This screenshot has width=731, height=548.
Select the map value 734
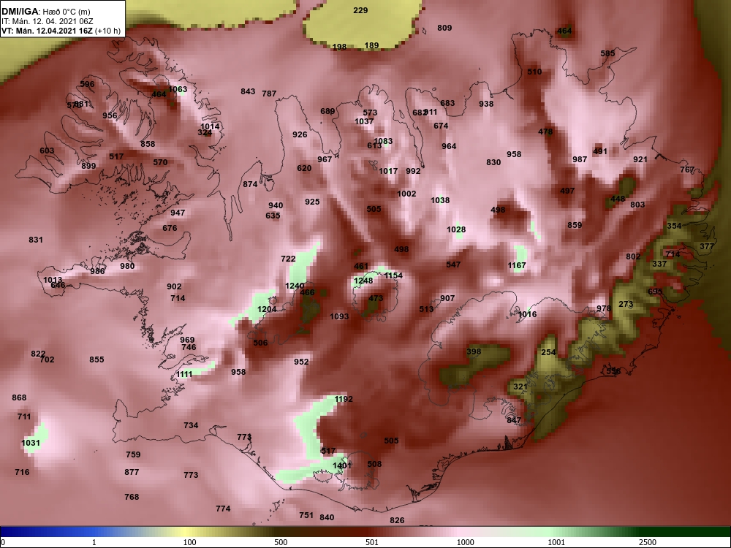click(191, 425)
